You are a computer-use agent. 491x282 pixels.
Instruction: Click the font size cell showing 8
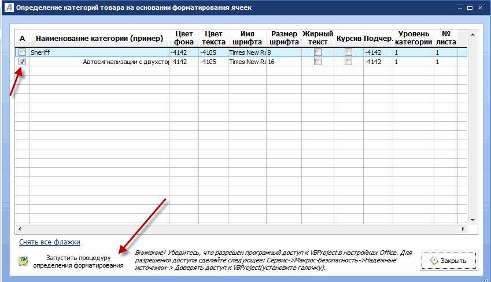pos(284,52)
